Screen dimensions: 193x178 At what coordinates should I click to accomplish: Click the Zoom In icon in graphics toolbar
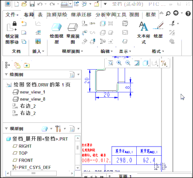(119, 63)
